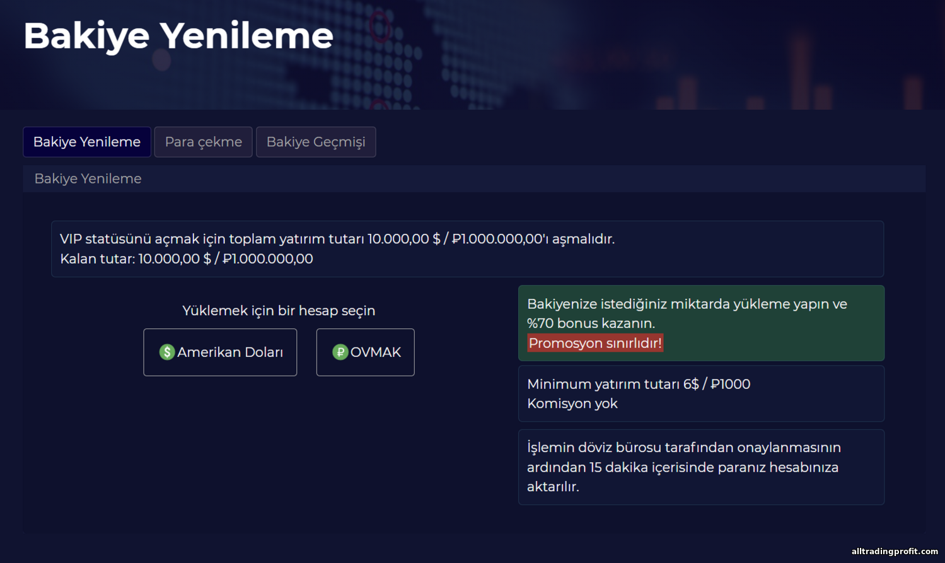Click the %70 bonus kazanın text
945x563 pixels.
pos(591,323)
